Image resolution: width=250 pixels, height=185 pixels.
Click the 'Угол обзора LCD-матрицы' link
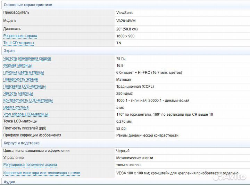(26, 114)
